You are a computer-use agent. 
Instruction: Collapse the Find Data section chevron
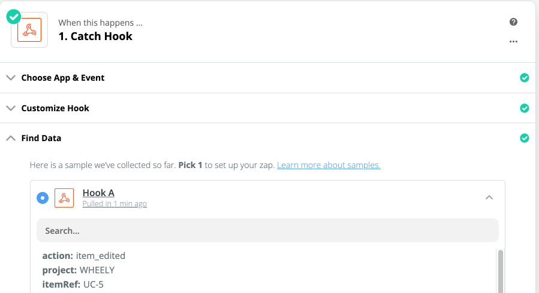pos(11,138)
